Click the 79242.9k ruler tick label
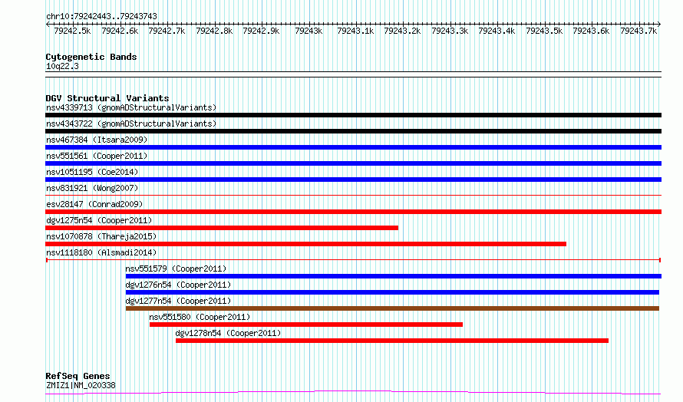683x402 pixels. (x=262, y=31)
